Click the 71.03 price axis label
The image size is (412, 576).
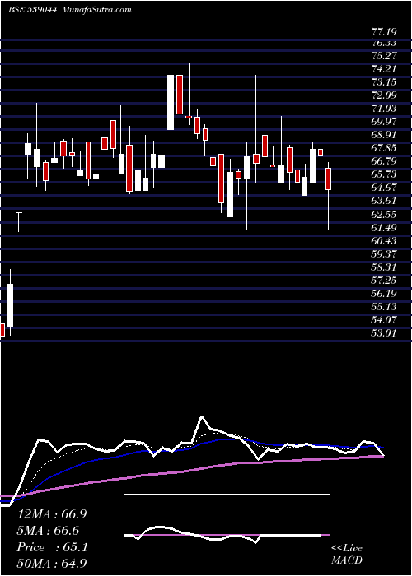(384, 109)
